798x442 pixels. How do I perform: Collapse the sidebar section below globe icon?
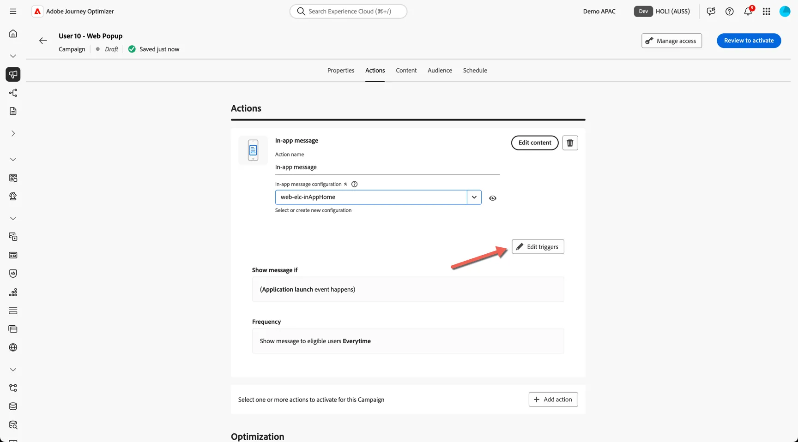(x=13, y=370)
